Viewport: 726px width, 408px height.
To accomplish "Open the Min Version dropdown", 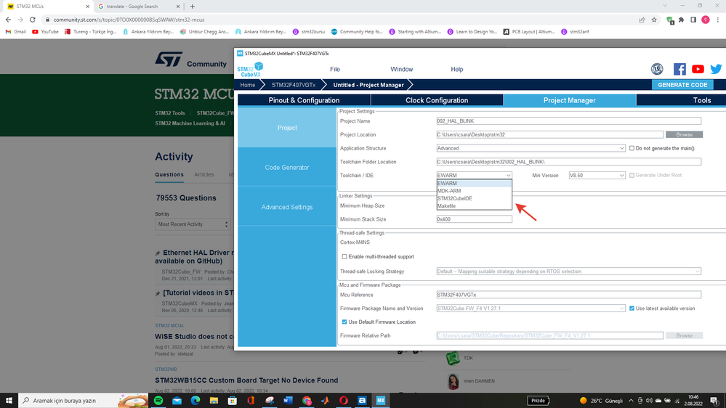I will [597, 175].
